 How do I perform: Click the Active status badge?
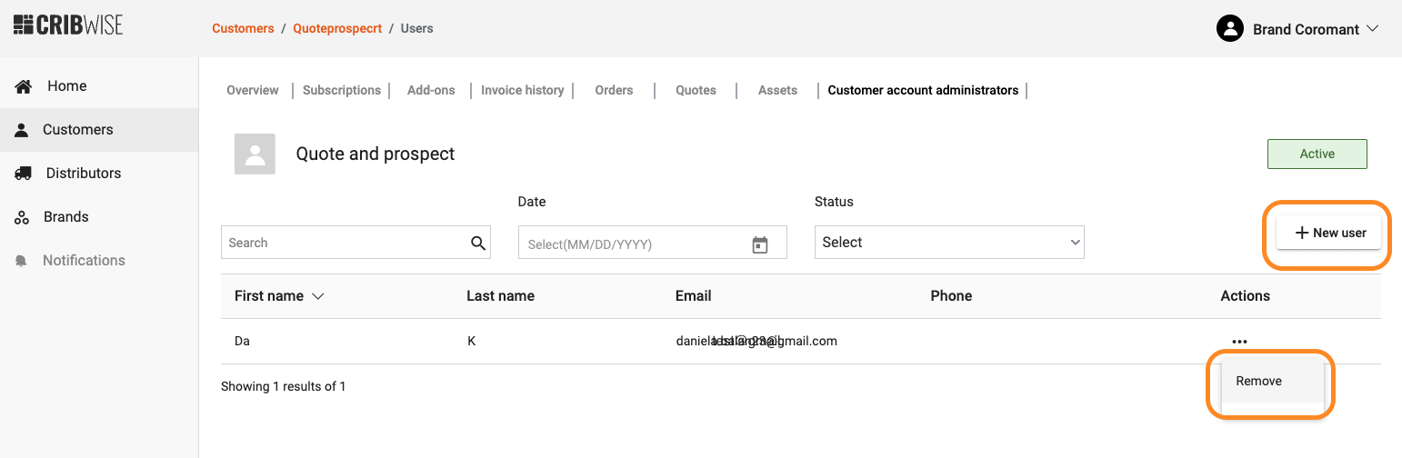(x=1317, y=154)
